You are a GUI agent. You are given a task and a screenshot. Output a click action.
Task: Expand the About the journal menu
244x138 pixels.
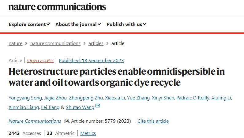coord(78,24)
